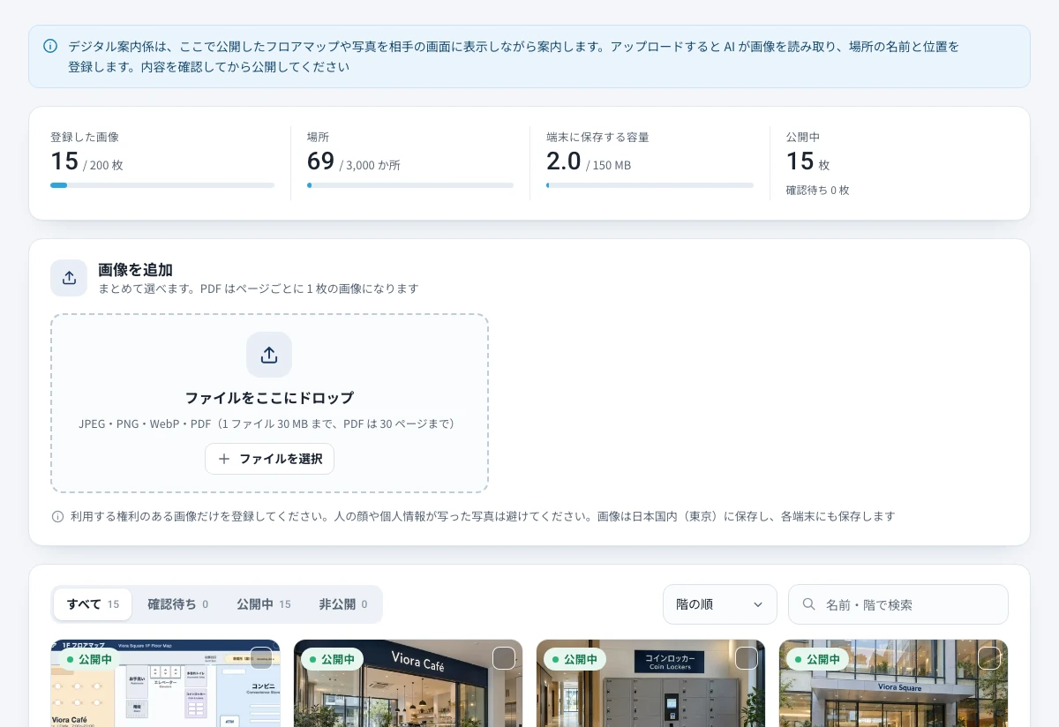Focus the 名前・階で検索 search field
Viewport: 1059px width, 727px height.
[898, 604]
